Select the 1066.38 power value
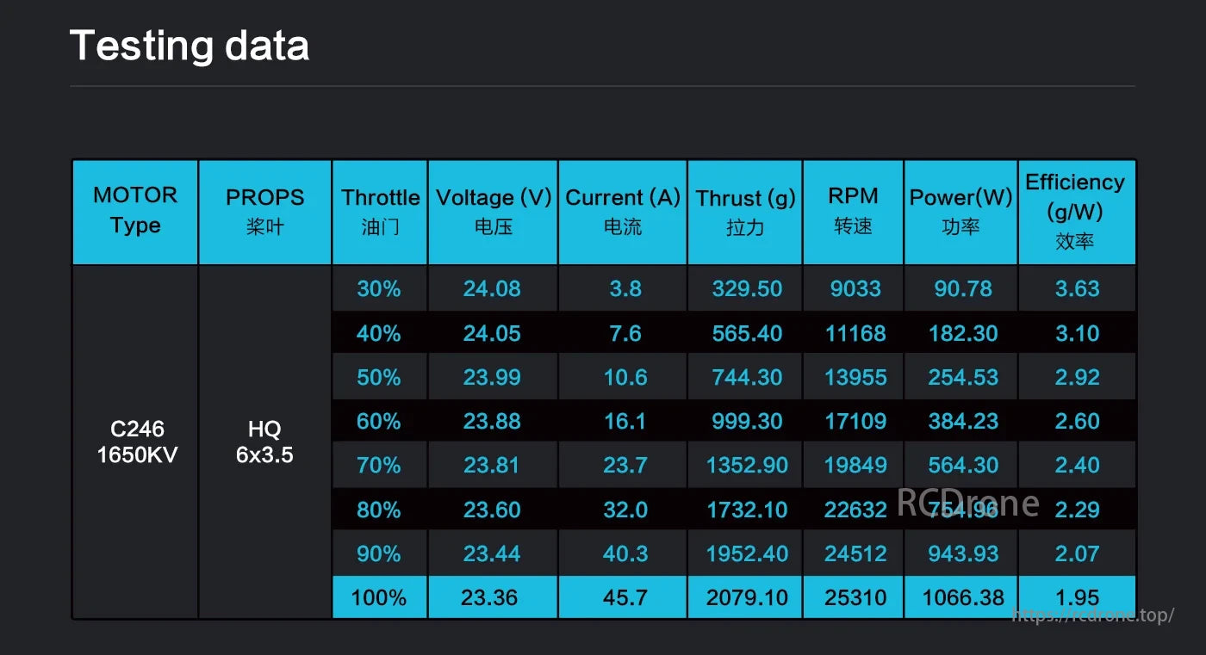 click(962, 597)
